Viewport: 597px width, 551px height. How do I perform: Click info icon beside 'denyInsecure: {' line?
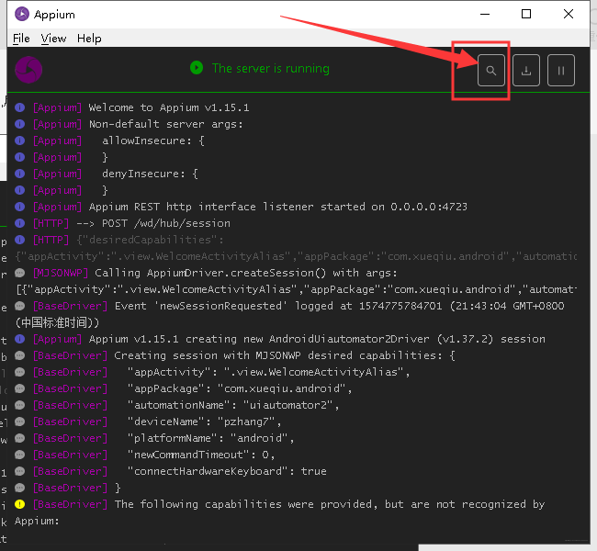coord(20,174)
